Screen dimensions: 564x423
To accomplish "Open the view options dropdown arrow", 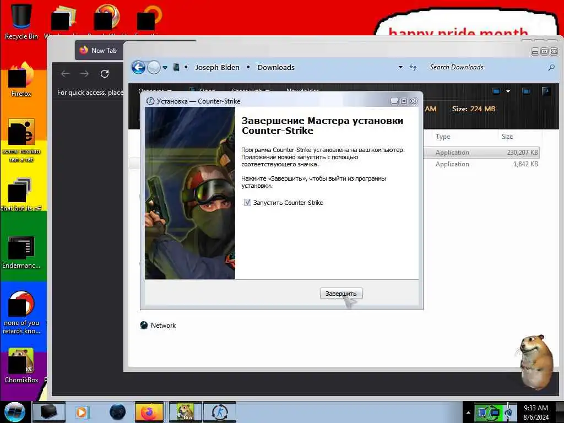I will 508,91.
